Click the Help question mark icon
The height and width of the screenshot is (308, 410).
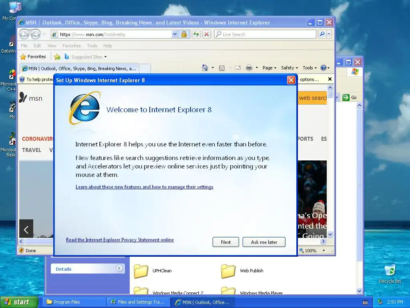324,68
